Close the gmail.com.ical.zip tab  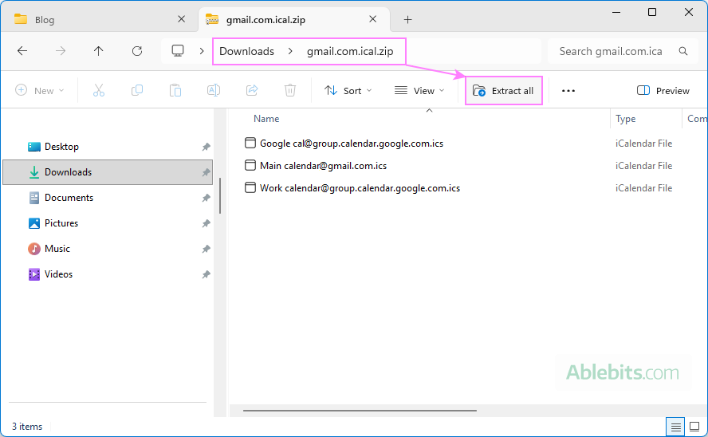(x=372, y=19)
